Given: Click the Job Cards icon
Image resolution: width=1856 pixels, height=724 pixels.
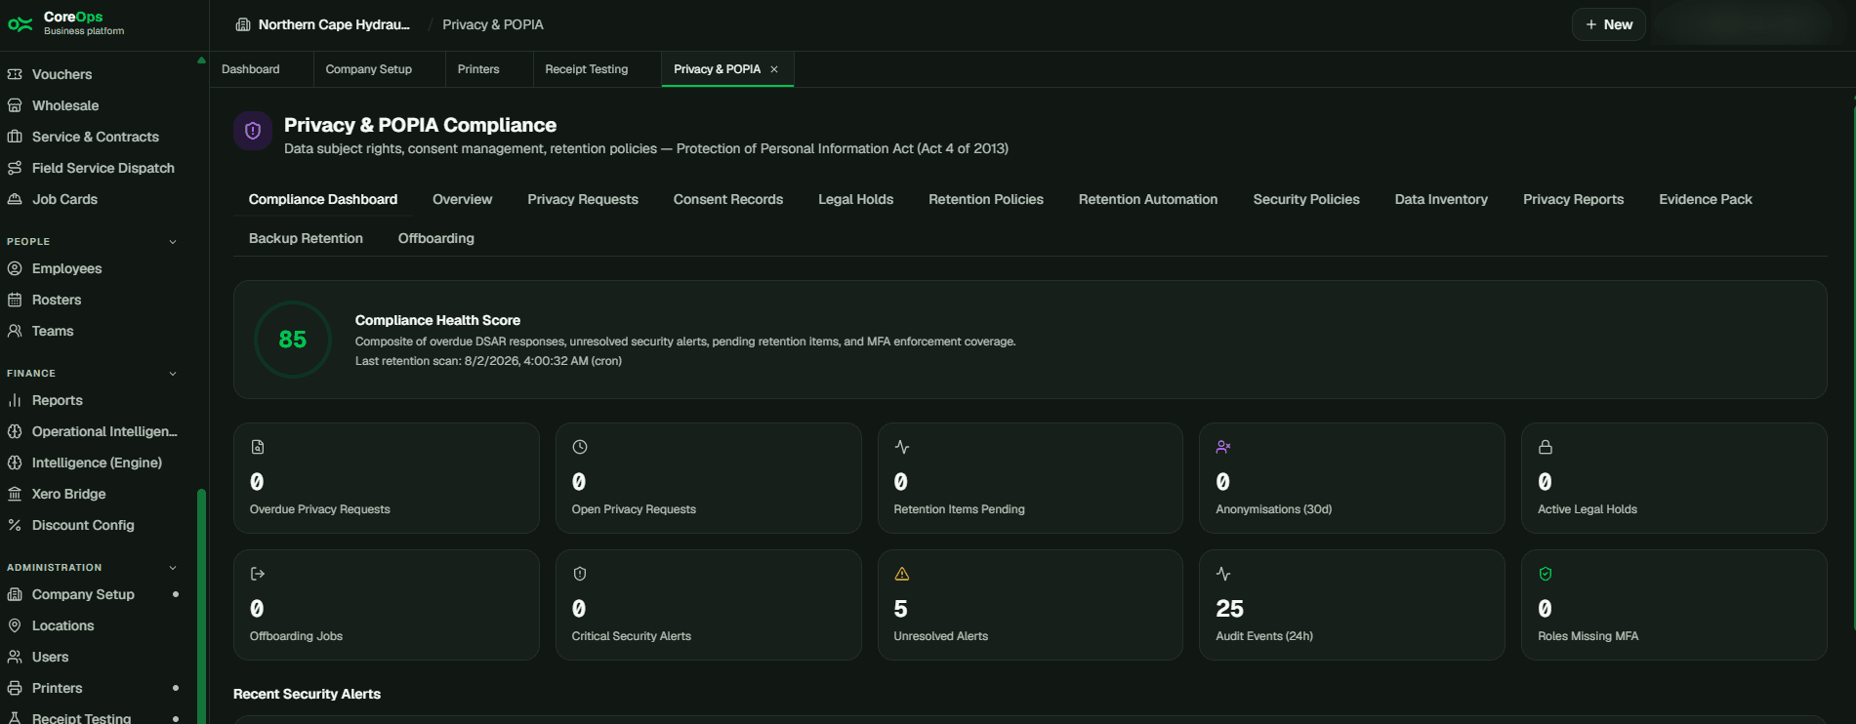Looking at the screenshot, I should tap(15, 199).
